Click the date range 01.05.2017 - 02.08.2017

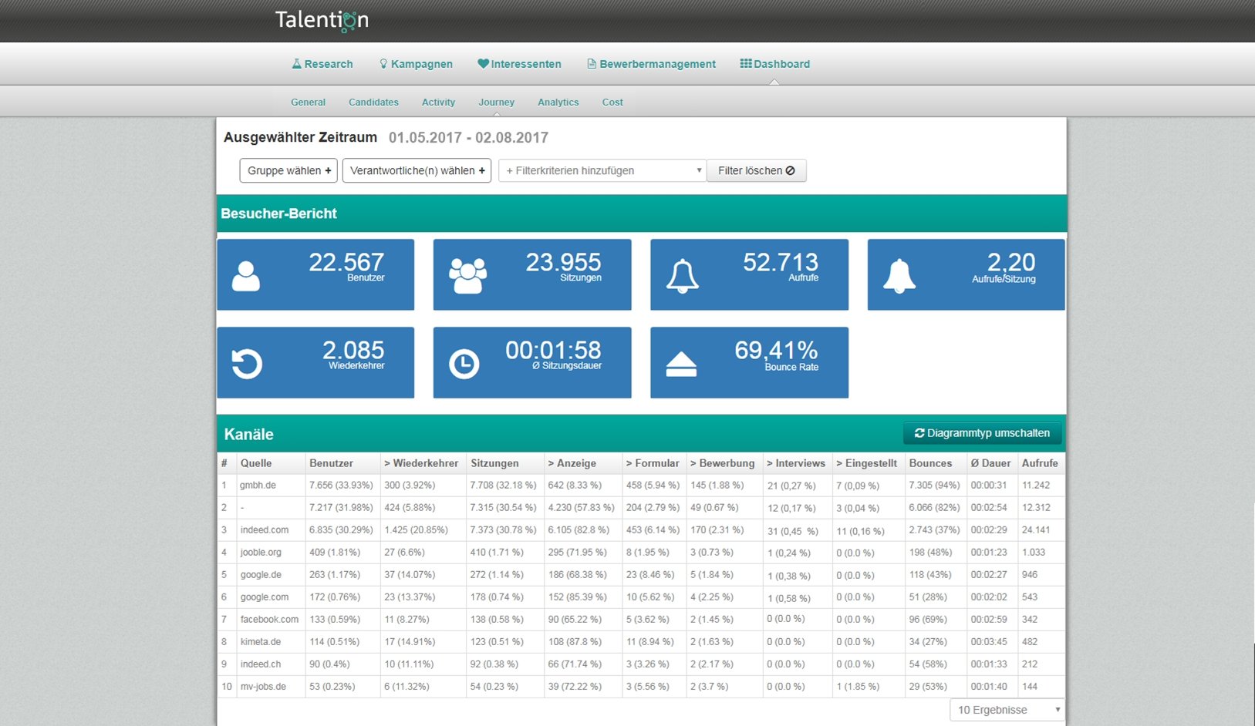pos(468,138)
